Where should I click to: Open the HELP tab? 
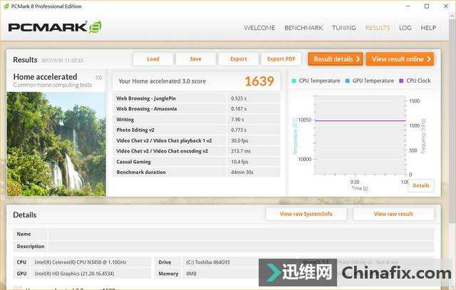428,28
